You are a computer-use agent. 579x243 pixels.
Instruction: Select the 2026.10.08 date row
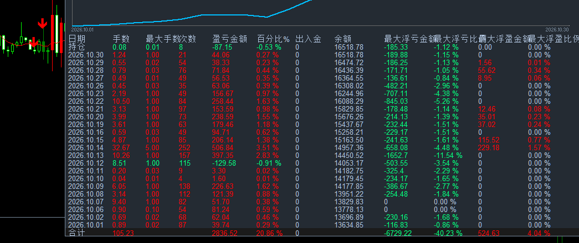86,194
